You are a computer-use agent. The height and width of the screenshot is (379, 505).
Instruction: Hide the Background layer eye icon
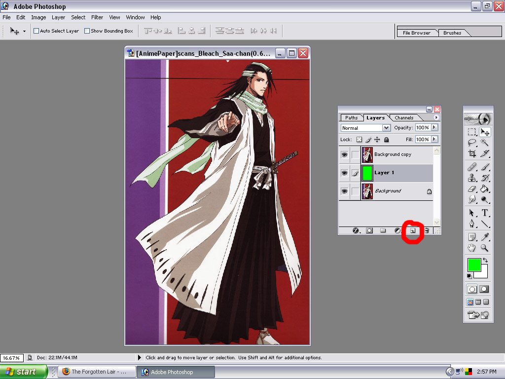pyautogui.click(x=344, y=191)
